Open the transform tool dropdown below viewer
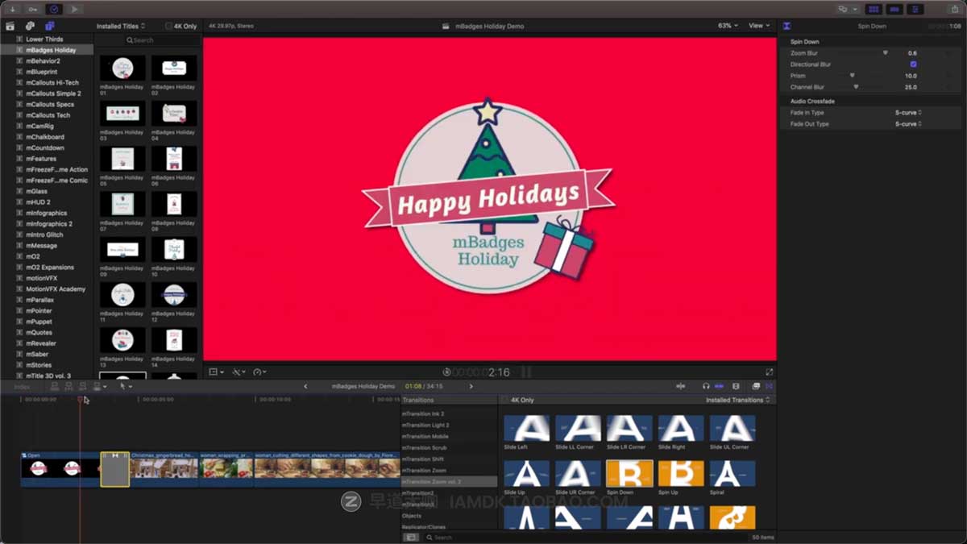Image resolution: width=967 pixels, height=544 pixels. point(217,372)
